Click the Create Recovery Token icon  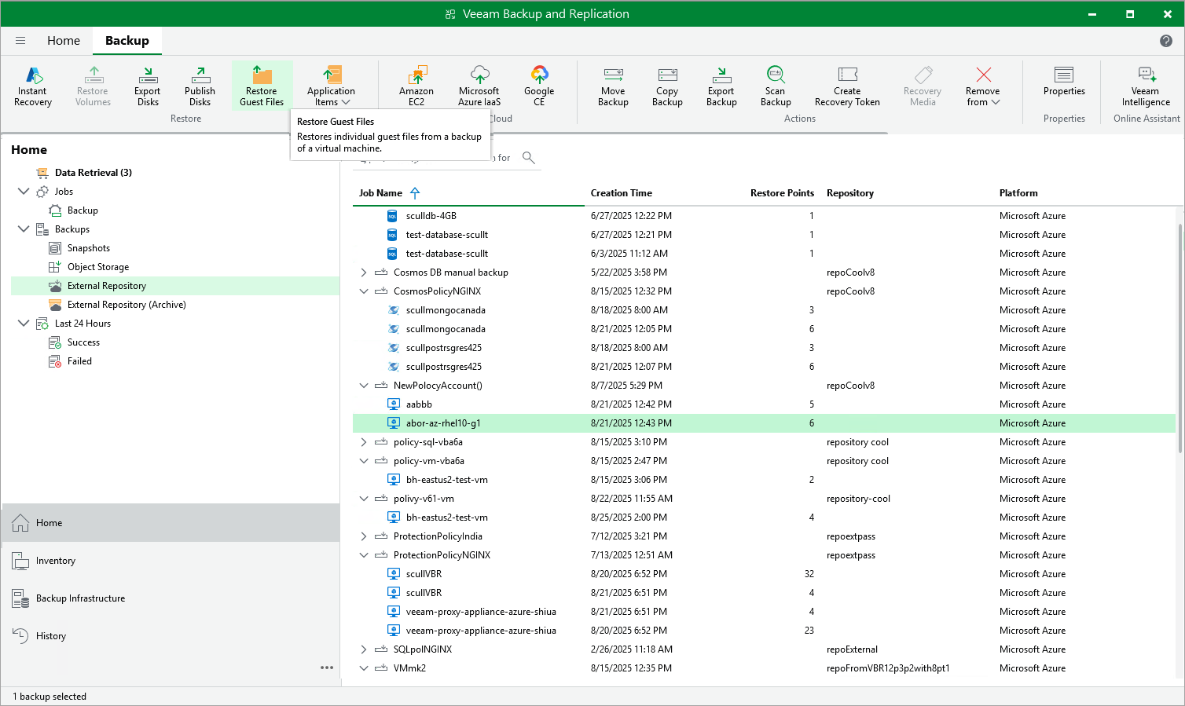point(847,86)
